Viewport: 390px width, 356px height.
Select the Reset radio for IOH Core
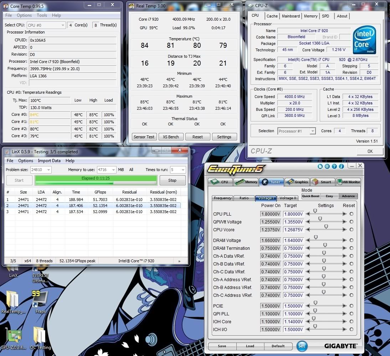pos(351,321)
